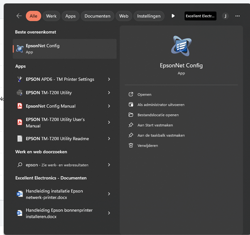Click the TM-T20II Utility User's Manual PDF icon
The height and width of the screenshot is (235, 250).
pos(20,122)
